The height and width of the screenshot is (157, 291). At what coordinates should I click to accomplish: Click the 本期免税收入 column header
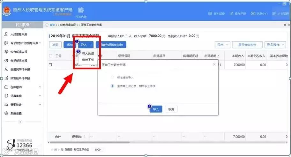(x=256, y=56)
